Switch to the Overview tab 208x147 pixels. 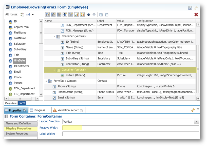(11, 103)
